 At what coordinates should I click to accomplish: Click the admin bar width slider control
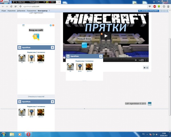click(x=164, y=11)
